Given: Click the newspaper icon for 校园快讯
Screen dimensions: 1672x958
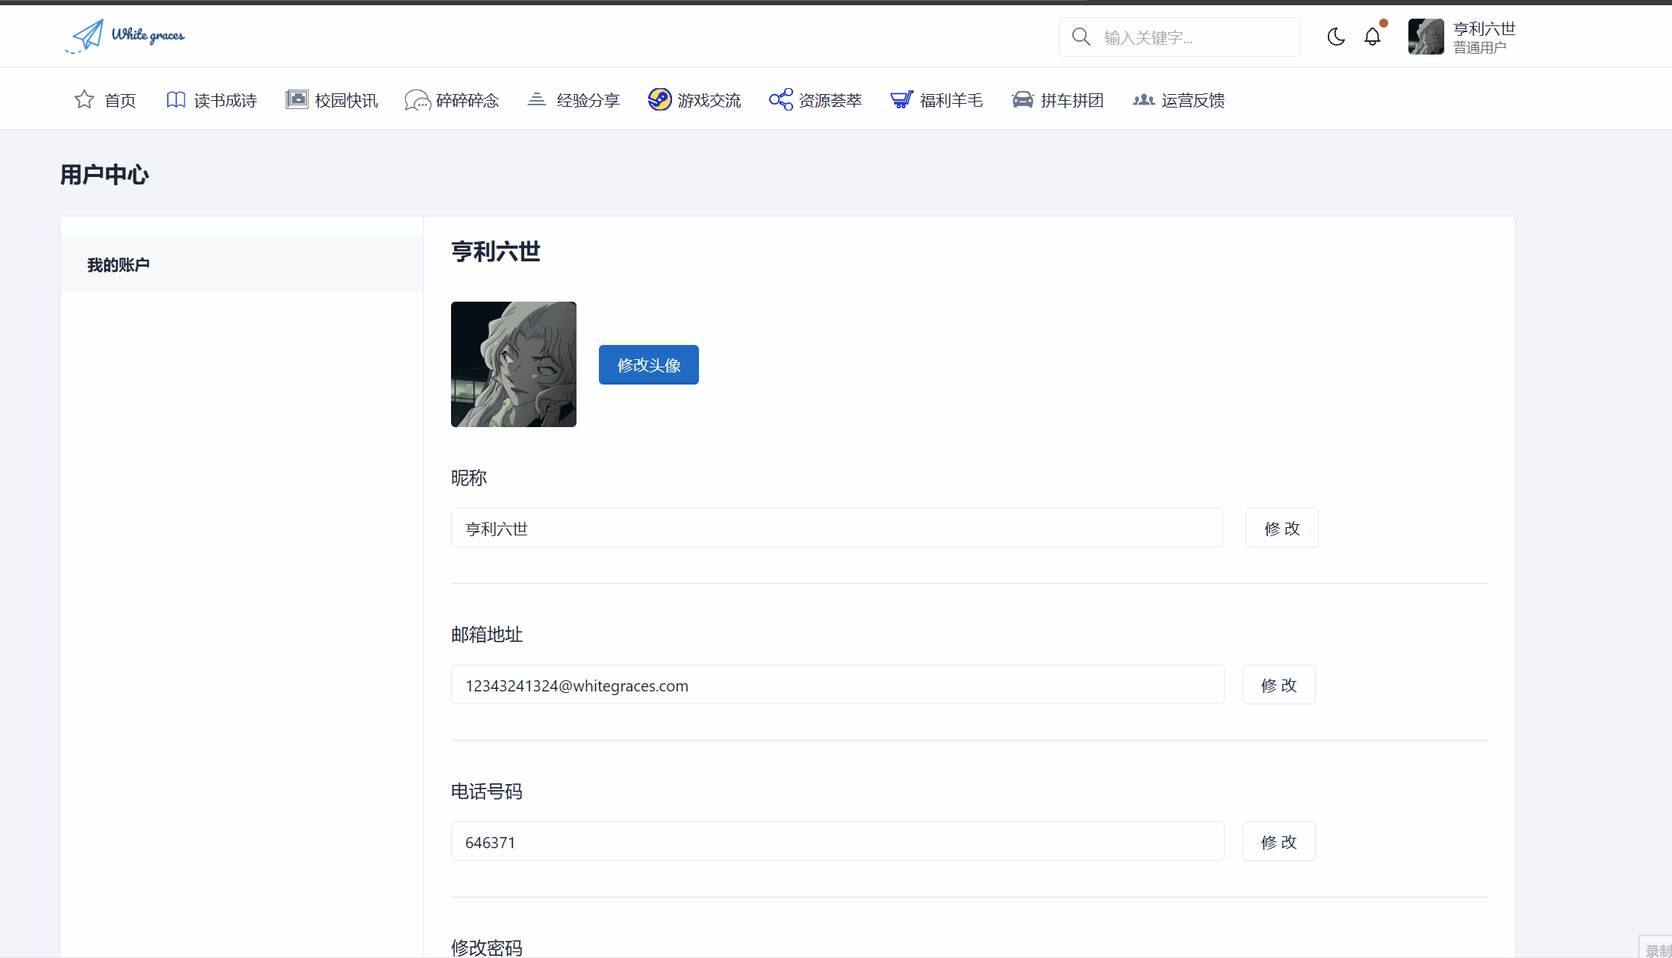Looking at the screenshot, I should (x=296, y=99).
